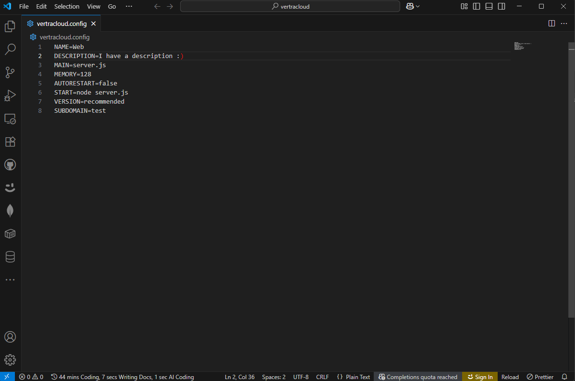Switch to the vertracloud.config tab
This screenshot has height=381, width=575.
click(x=61, y=23)
